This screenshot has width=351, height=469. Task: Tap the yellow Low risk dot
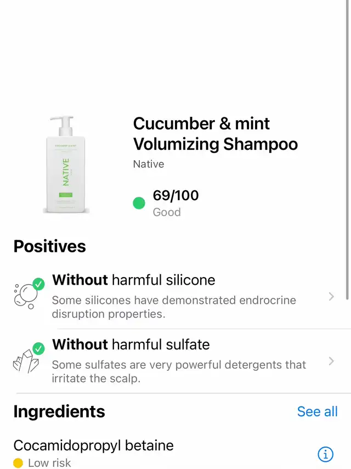coord(18,464)
